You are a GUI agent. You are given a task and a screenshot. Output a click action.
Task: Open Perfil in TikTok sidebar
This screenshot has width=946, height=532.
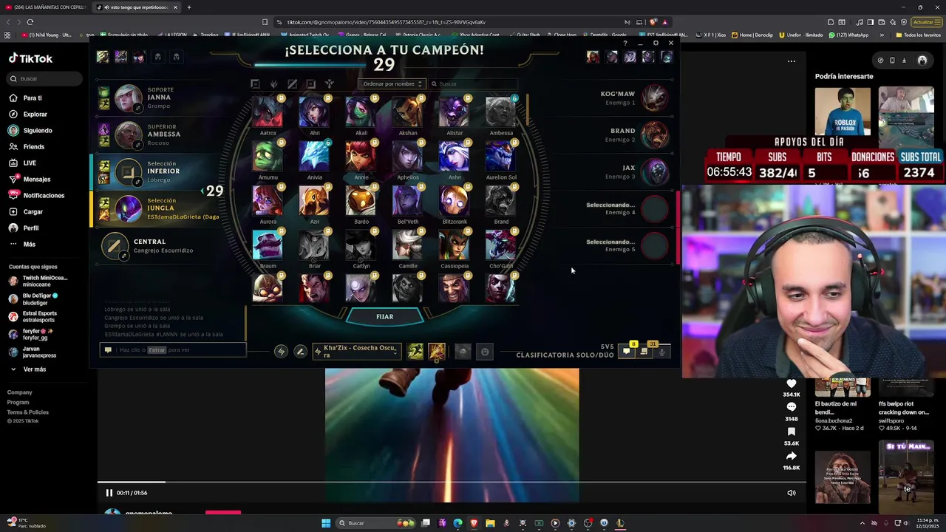[30, 228]
